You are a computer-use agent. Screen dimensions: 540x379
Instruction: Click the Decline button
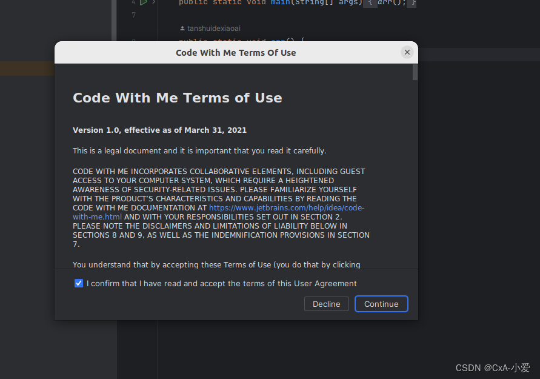pos(326,304)
